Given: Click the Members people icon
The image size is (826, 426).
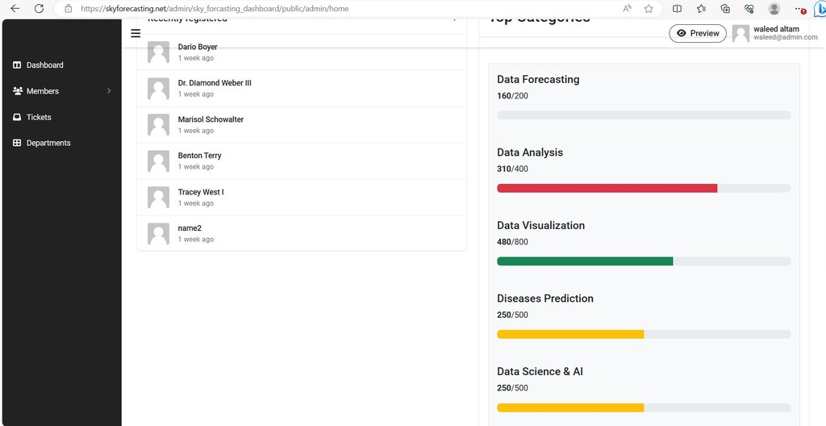Looking at the screenshot, I should click(x=18, y=90).
